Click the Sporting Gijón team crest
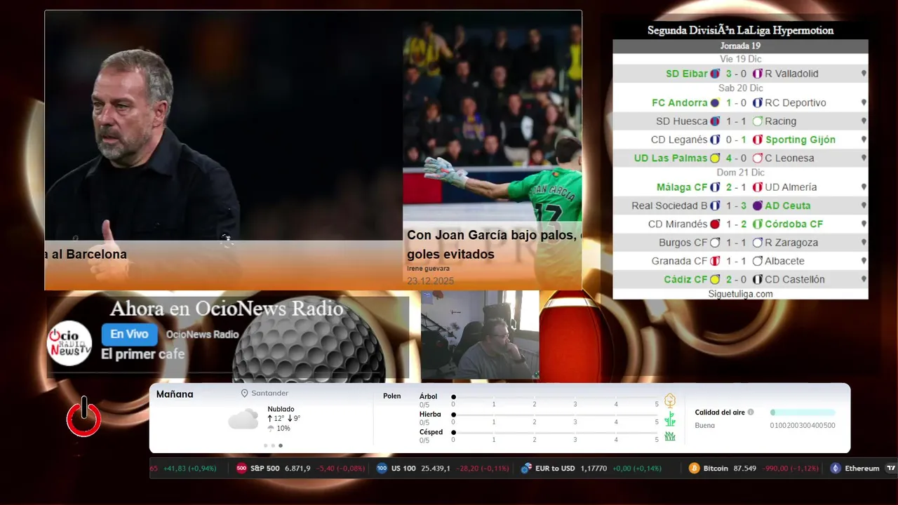Image resolution: width=898 pixels, height=505 pixels. coord(758,140)
